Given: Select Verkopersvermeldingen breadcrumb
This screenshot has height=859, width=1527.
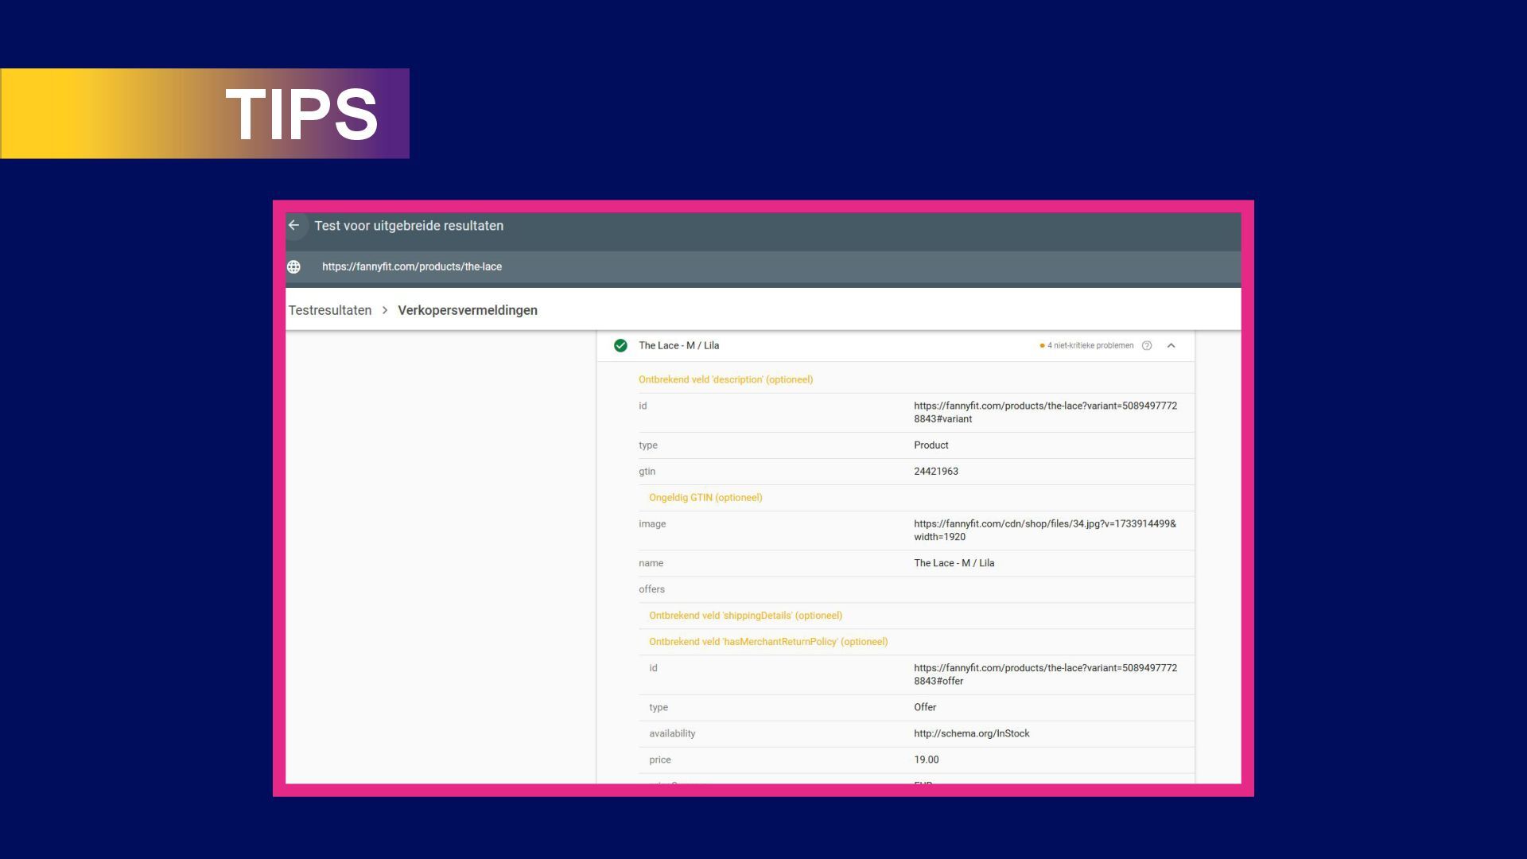Looking at the screenshot, I should coord(467,311).
